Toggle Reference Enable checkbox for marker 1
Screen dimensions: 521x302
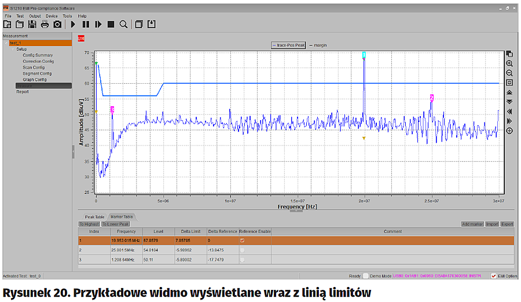point(242,240)
